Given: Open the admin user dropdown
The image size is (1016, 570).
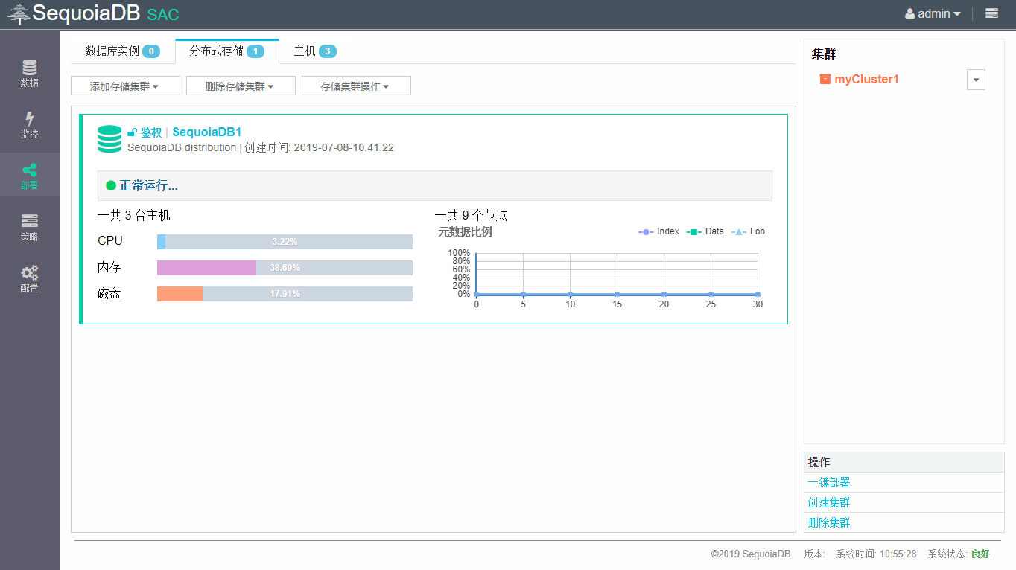Looking at the screenshot, I should tap(933, 13).
